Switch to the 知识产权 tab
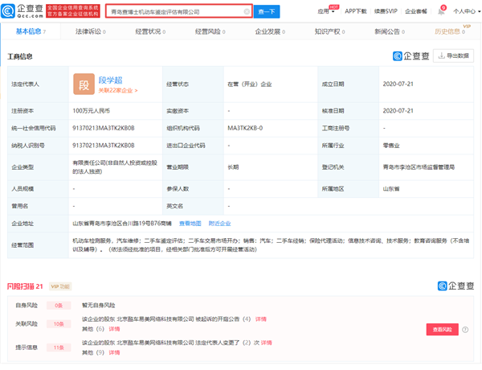The height and width of the screenshot is (370, 482). coord(329,31)
